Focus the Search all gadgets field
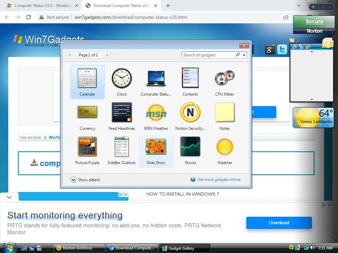The image size is (338, 253). click(x=209, y=55)
